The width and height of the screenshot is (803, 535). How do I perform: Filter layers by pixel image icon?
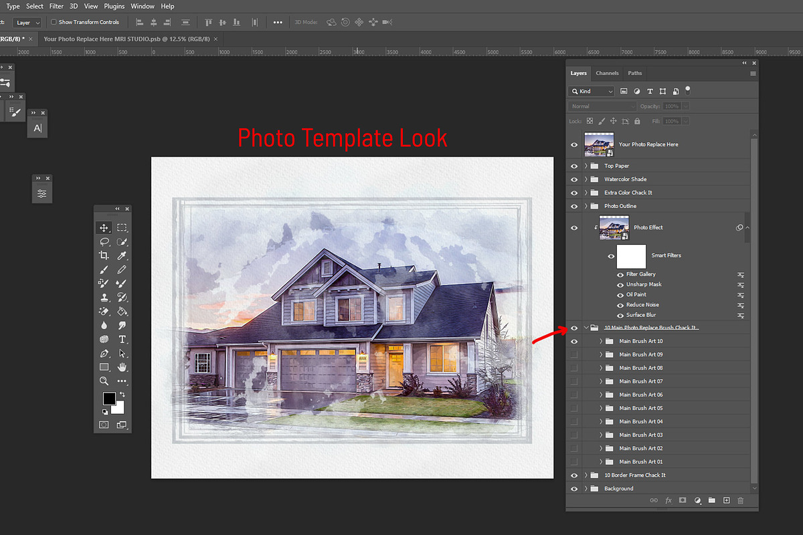point(624,91)
